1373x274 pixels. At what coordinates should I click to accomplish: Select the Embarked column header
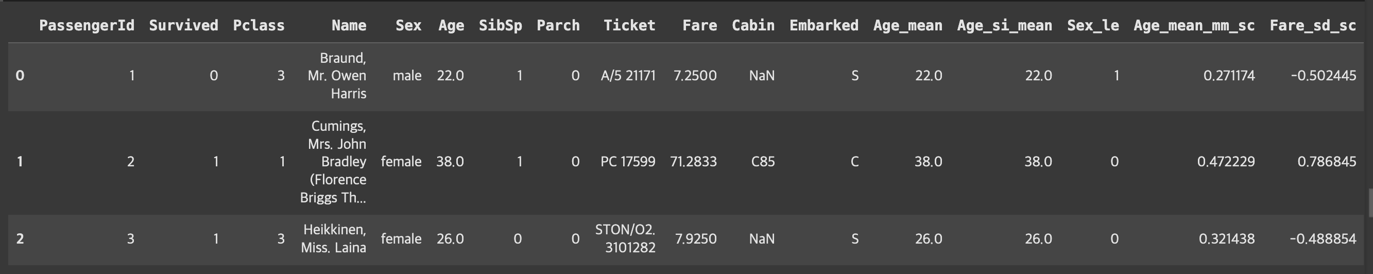coord(823,26)
